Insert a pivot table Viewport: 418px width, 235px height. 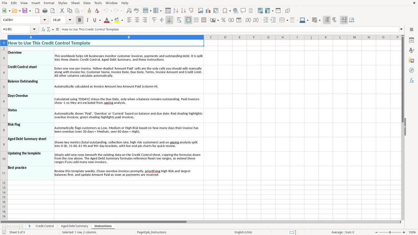[x=216, y=11]
